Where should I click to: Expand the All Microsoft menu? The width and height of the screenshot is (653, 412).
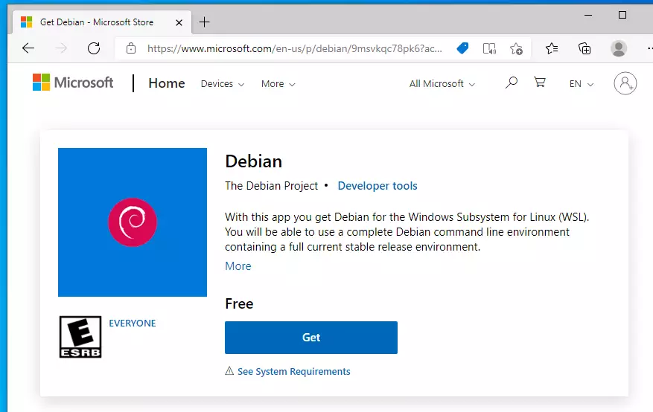pyautogui.click(x=442, y=83)
